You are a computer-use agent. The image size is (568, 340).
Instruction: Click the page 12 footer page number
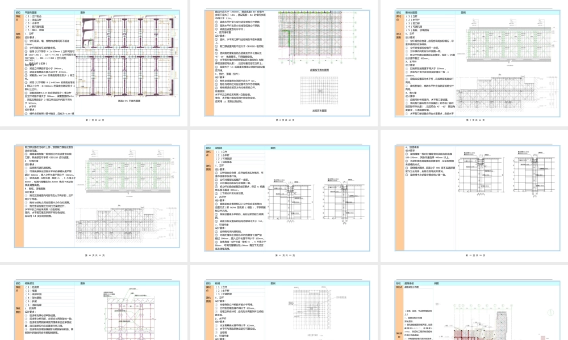click(475, 256)
